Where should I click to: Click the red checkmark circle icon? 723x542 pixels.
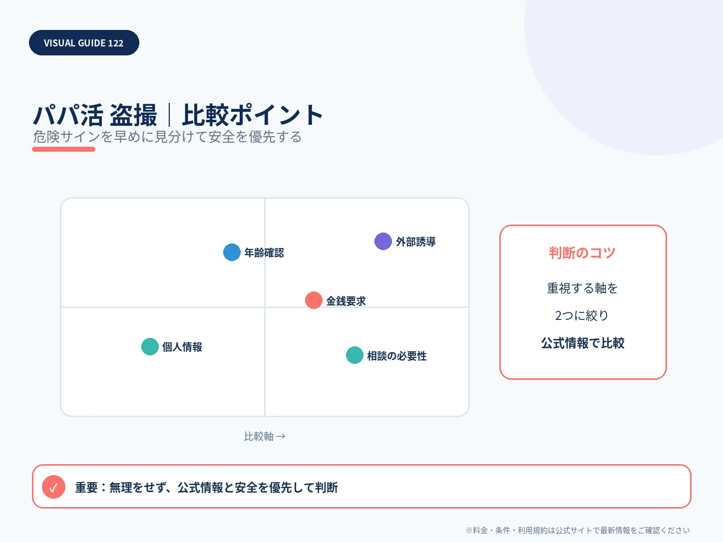tap(53, 487)
